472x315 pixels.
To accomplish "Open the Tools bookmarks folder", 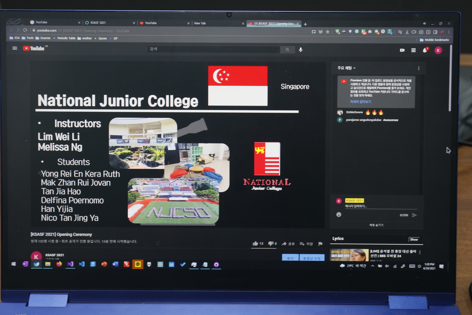I will click(28, 38).
